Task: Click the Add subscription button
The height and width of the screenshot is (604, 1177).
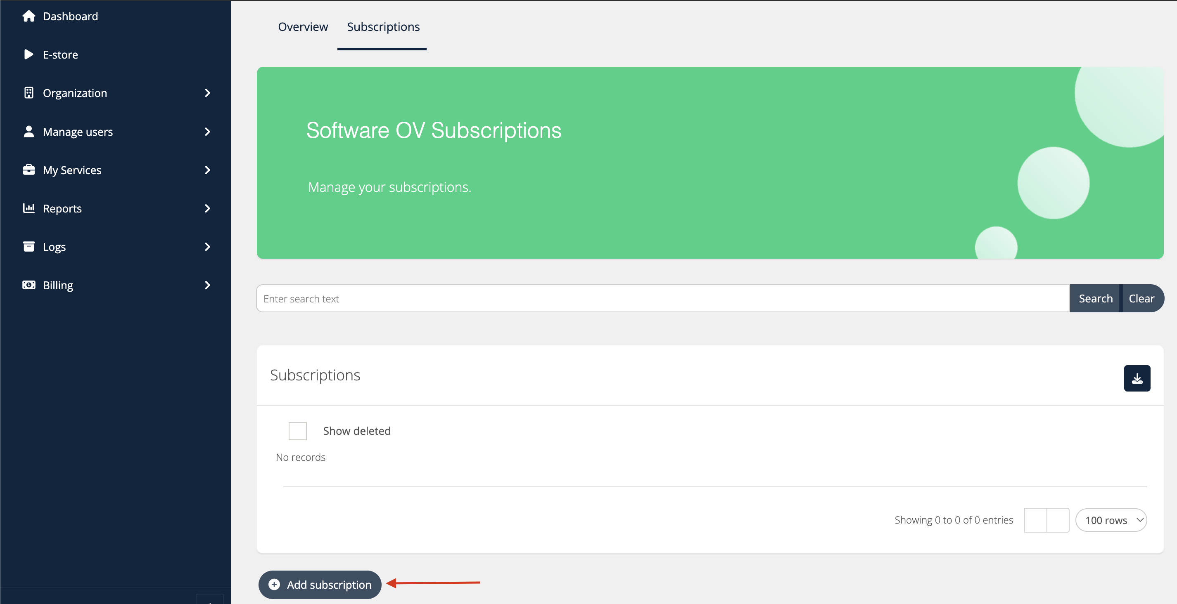Action: (x=320, y=584)
